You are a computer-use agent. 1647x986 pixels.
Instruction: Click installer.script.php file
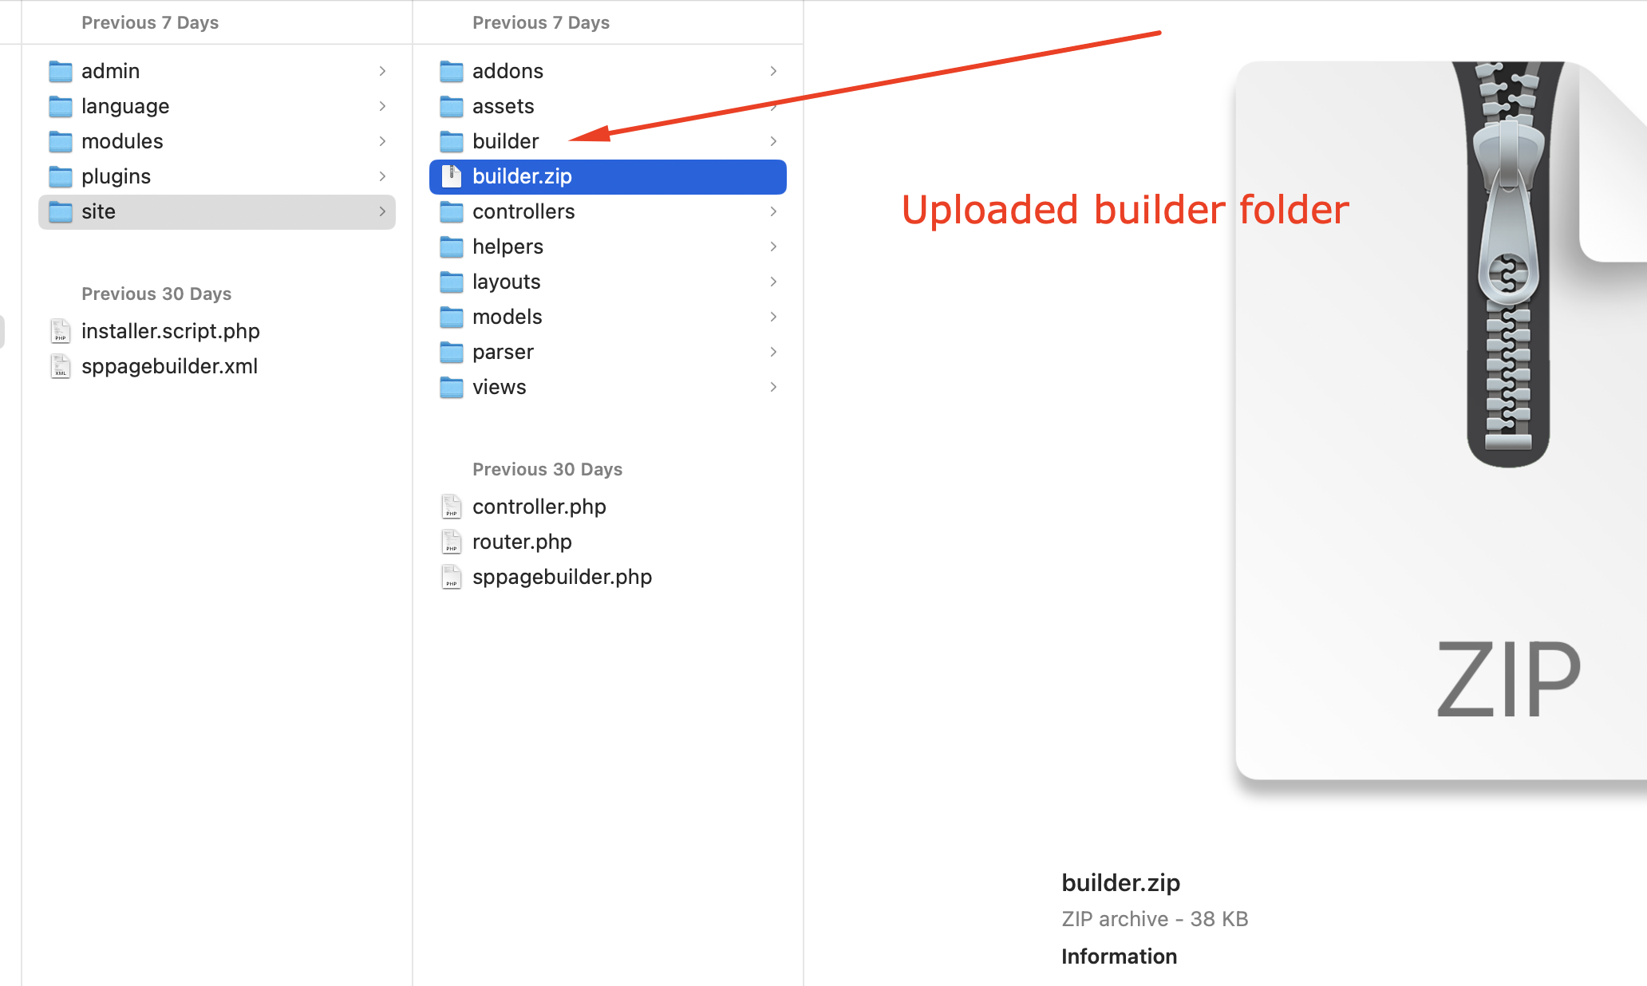click(168, 329)
